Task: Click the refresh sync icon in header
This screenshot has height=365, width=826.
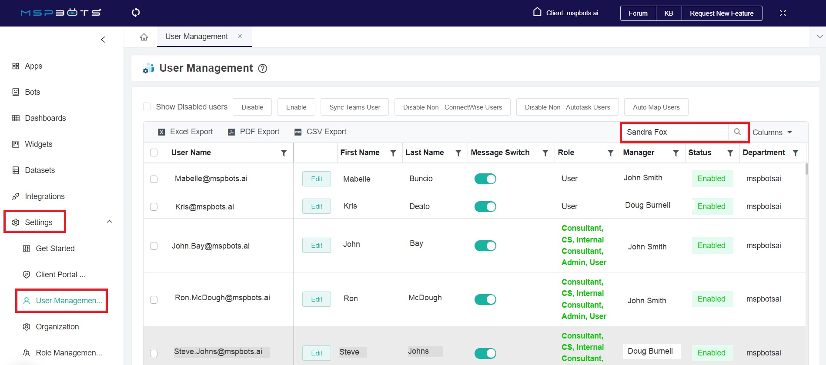Action: click(136, 13)
